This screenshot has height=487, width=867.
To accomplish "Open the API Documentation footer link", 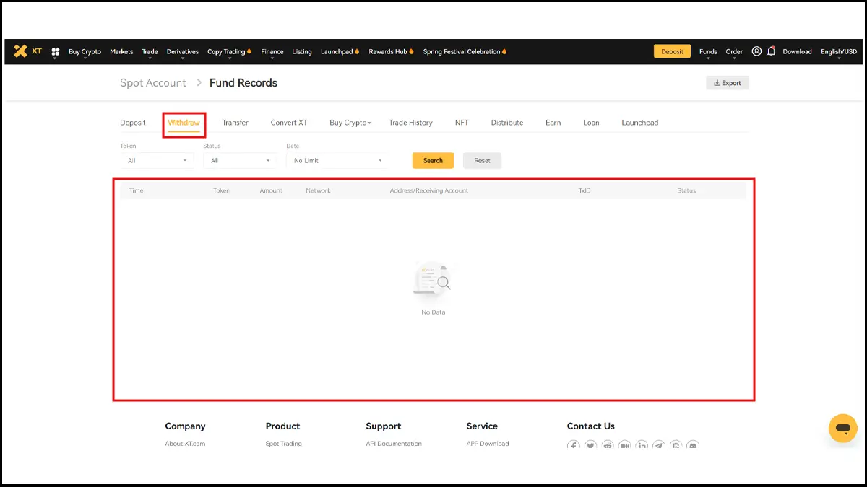I will (x=394, y=444).
